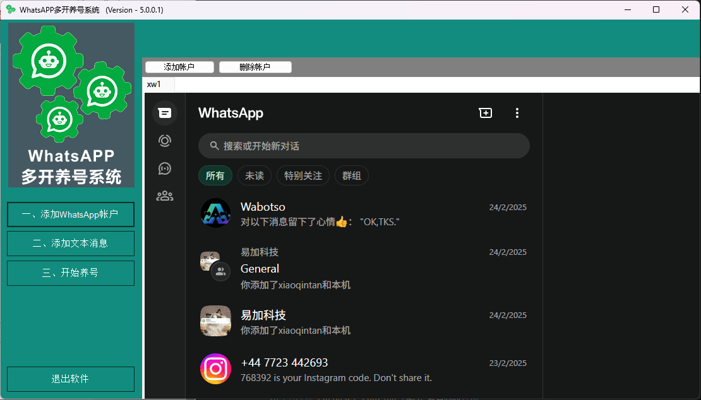The image size is (701, 400).
Task: Select the 群组 chat filter
Action: coord(351,175)
